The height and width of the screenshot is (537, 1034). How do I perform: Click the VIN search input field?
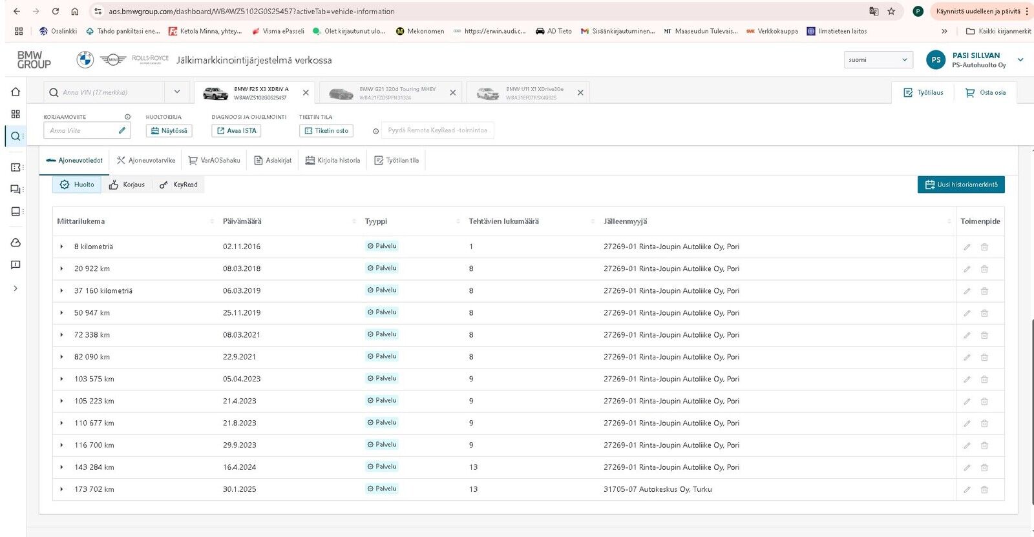pyautogui.click(x=103, y=92)
